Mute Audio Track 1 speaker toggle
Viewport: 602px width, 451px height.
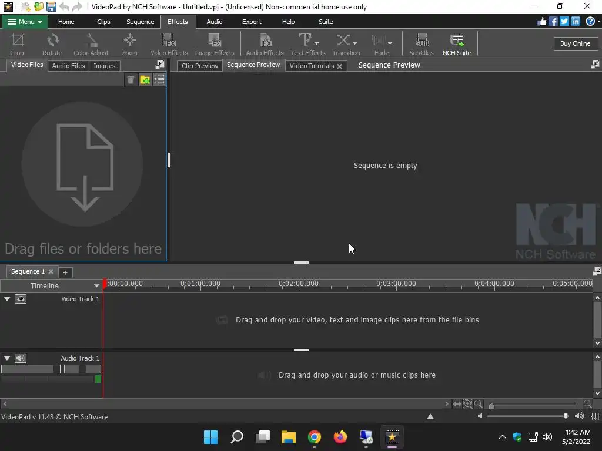21,358
